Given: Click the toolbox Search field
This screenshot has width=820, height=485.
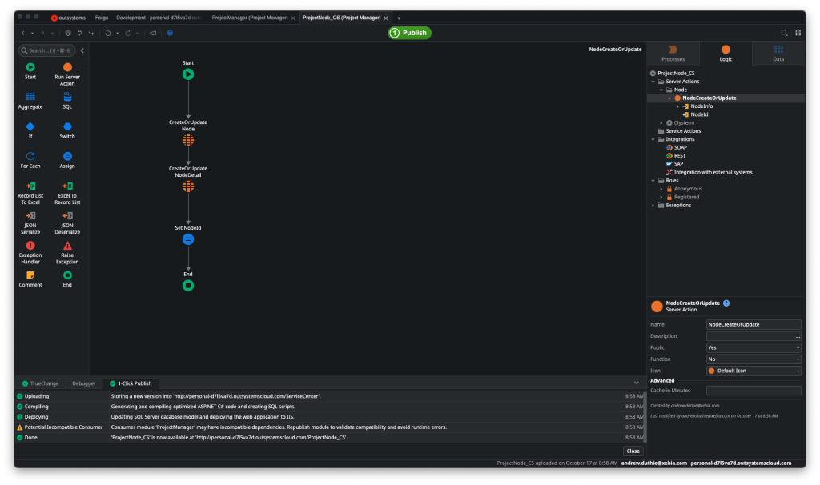Looking at the screenshot, I should (46, 50).
